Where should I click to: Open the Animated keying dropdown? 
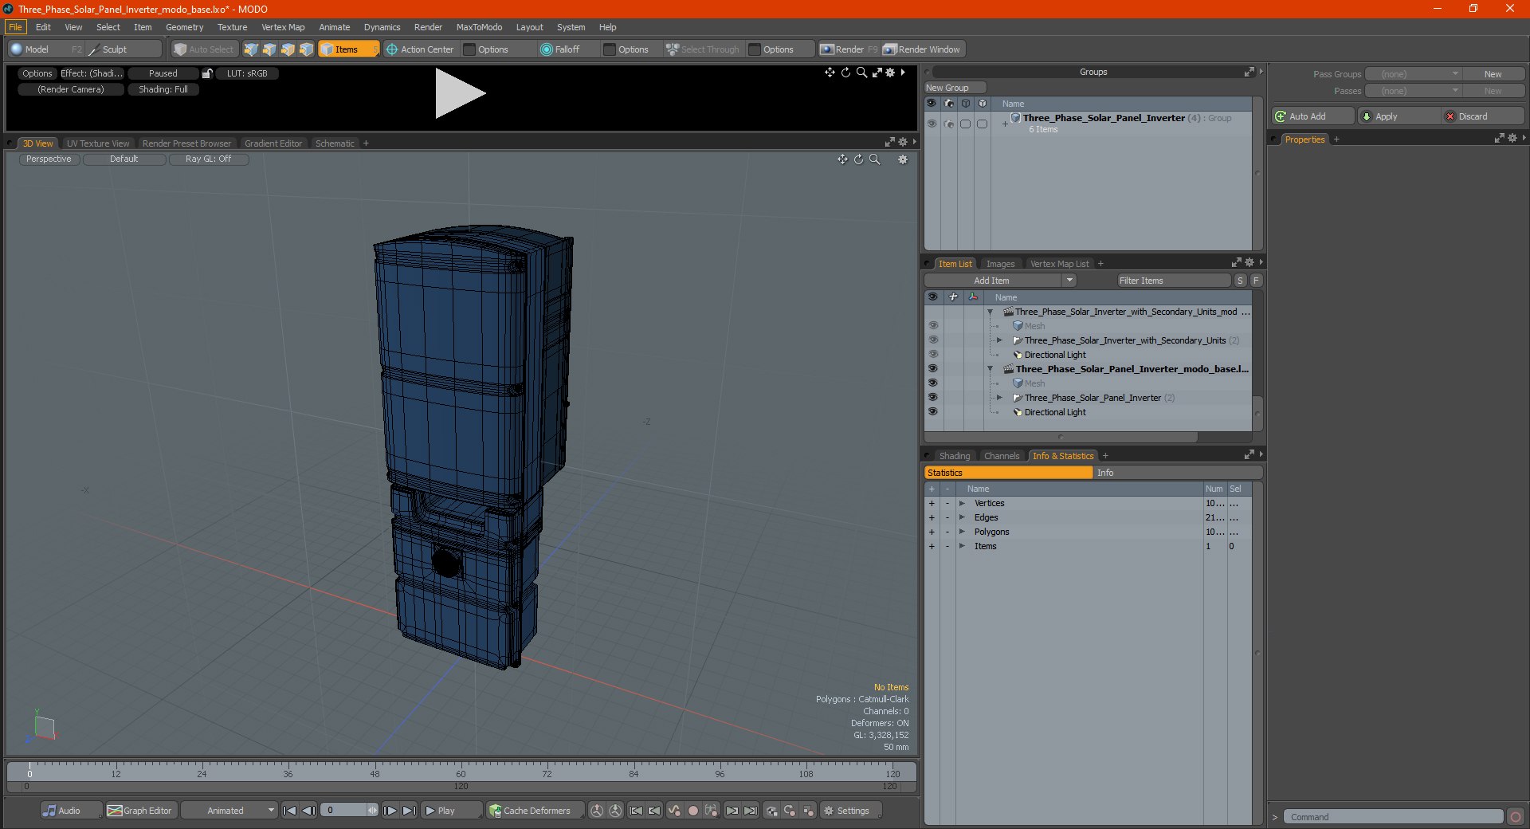pos(229,811)
